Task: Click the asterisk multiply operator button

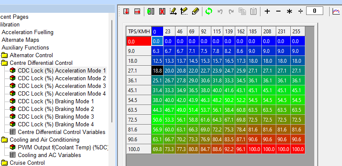Action: tap(289, 12)
